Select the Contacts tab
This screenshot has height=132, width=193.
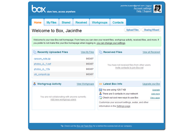click(x=118, y=23)
